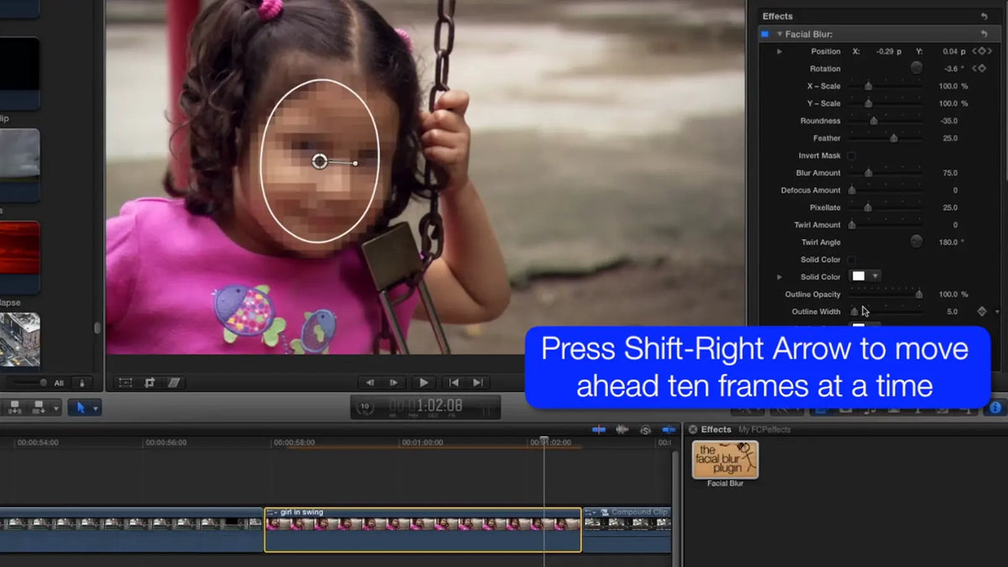The width and height of the screenshot is (1008, 567).
Task: Select the Distort tool in viewer
Action: (x=174, y=382)
